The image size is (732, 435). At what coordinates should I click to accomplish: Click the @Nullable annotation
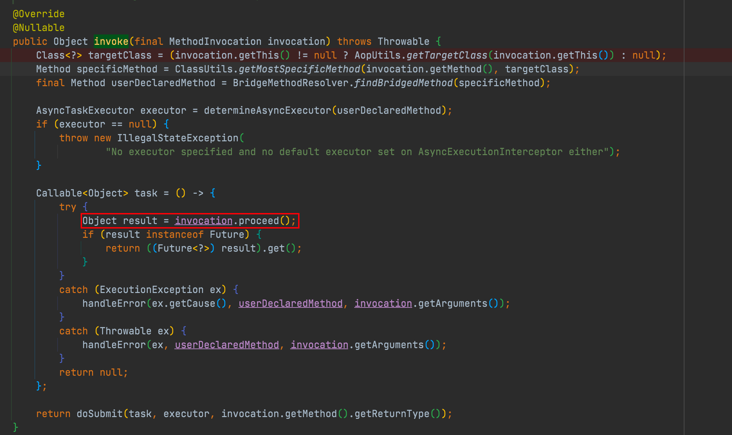(x=39, y=28)
